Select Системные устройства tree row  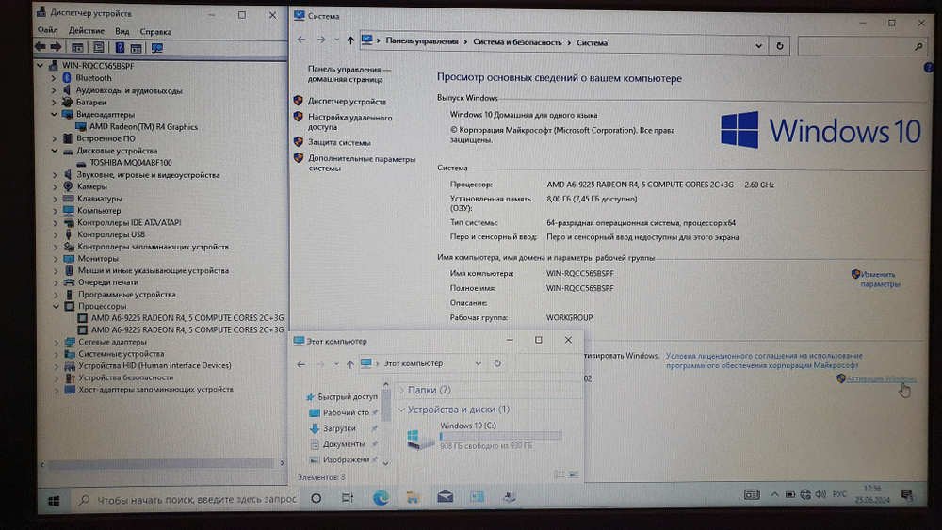121,354
